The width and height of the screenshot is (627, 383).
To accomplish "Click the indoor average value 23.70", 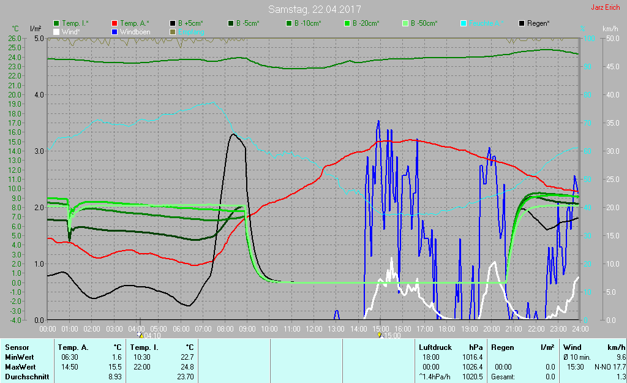I will 186,377.
